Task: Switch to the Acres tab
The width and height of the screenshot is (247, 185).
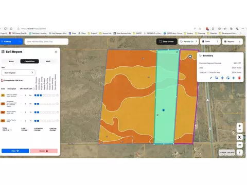Action: coord(11,61)
